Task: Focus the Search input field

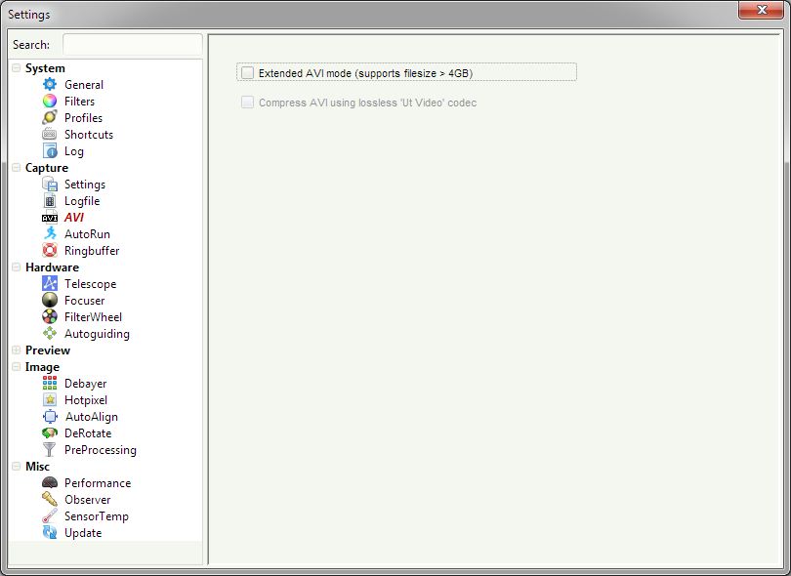Action: [132, 44]
